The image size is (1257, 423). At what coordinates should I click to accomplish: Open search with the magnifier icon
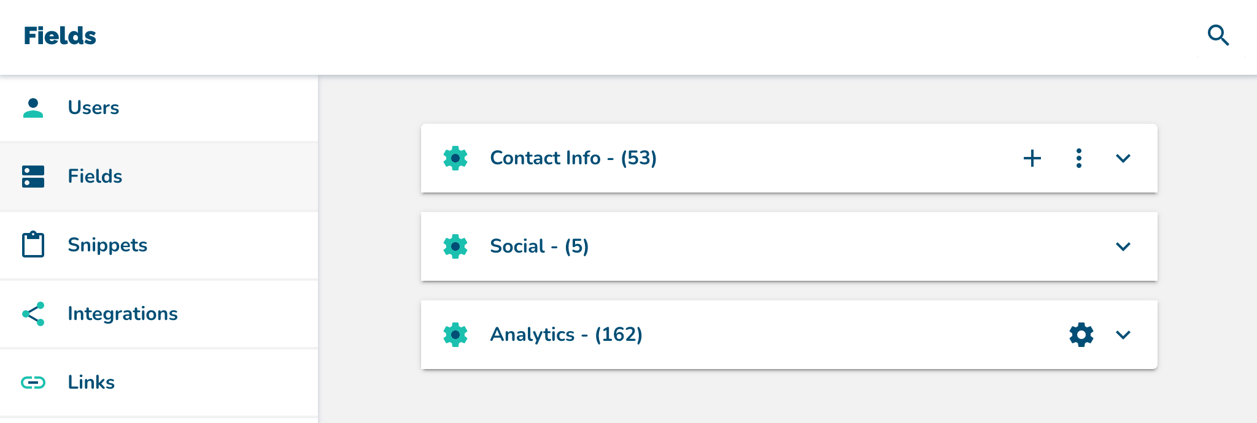(1218, 36)
